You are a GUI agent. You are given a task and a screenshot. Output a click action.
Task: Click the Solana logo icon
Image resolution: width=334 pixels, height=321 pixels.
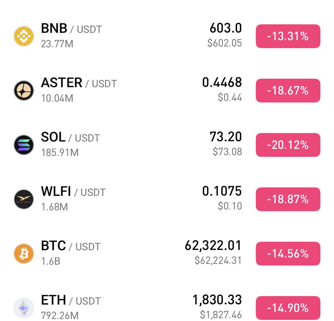(x=24, y=145)
